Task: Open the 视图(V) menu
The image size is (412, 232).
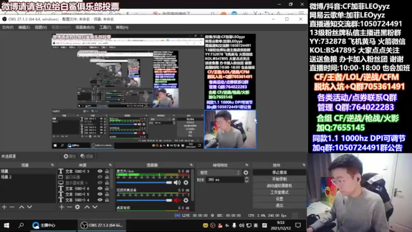Action: (x=41, y=27)
